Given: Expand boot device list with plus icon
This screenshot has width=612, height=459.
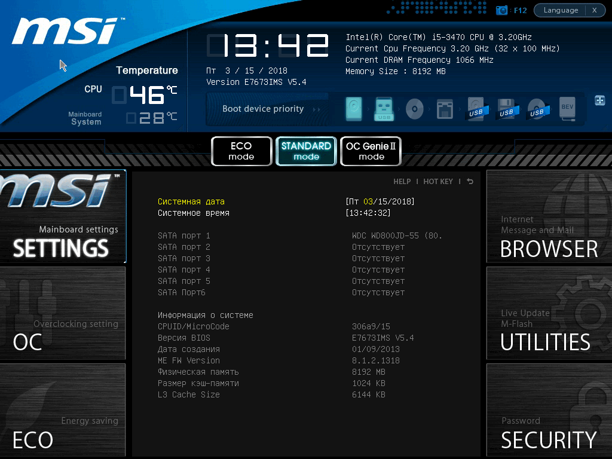Looking at the screenshot, I should 600,100.
